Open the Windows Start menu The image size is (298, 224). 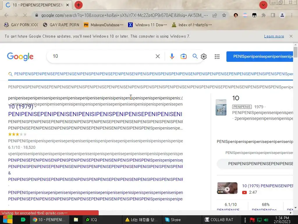point(8,220)
